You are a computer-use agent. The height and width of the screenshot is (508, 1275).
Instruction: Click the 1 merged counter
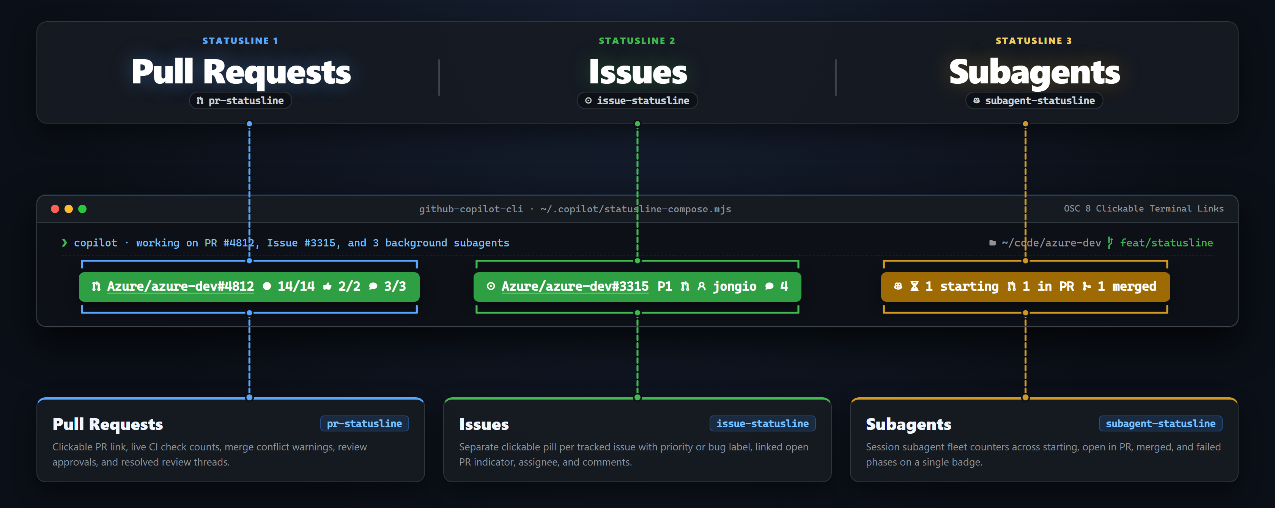pyautogui.click(x=1127, y=287)
